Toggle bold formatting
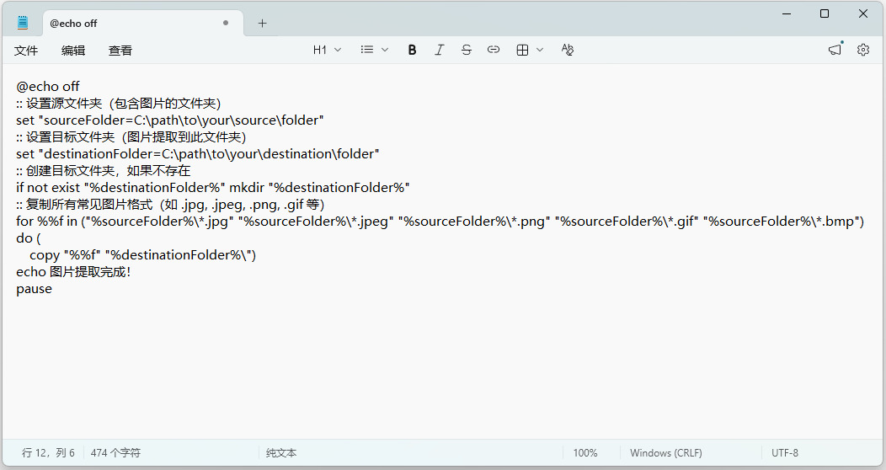The image size is (886, 470). (412, 51)
